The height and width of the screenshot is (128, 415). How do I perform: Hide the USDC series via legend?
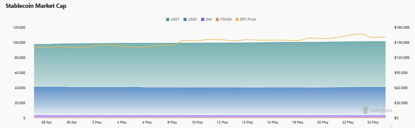click(190, 19)
